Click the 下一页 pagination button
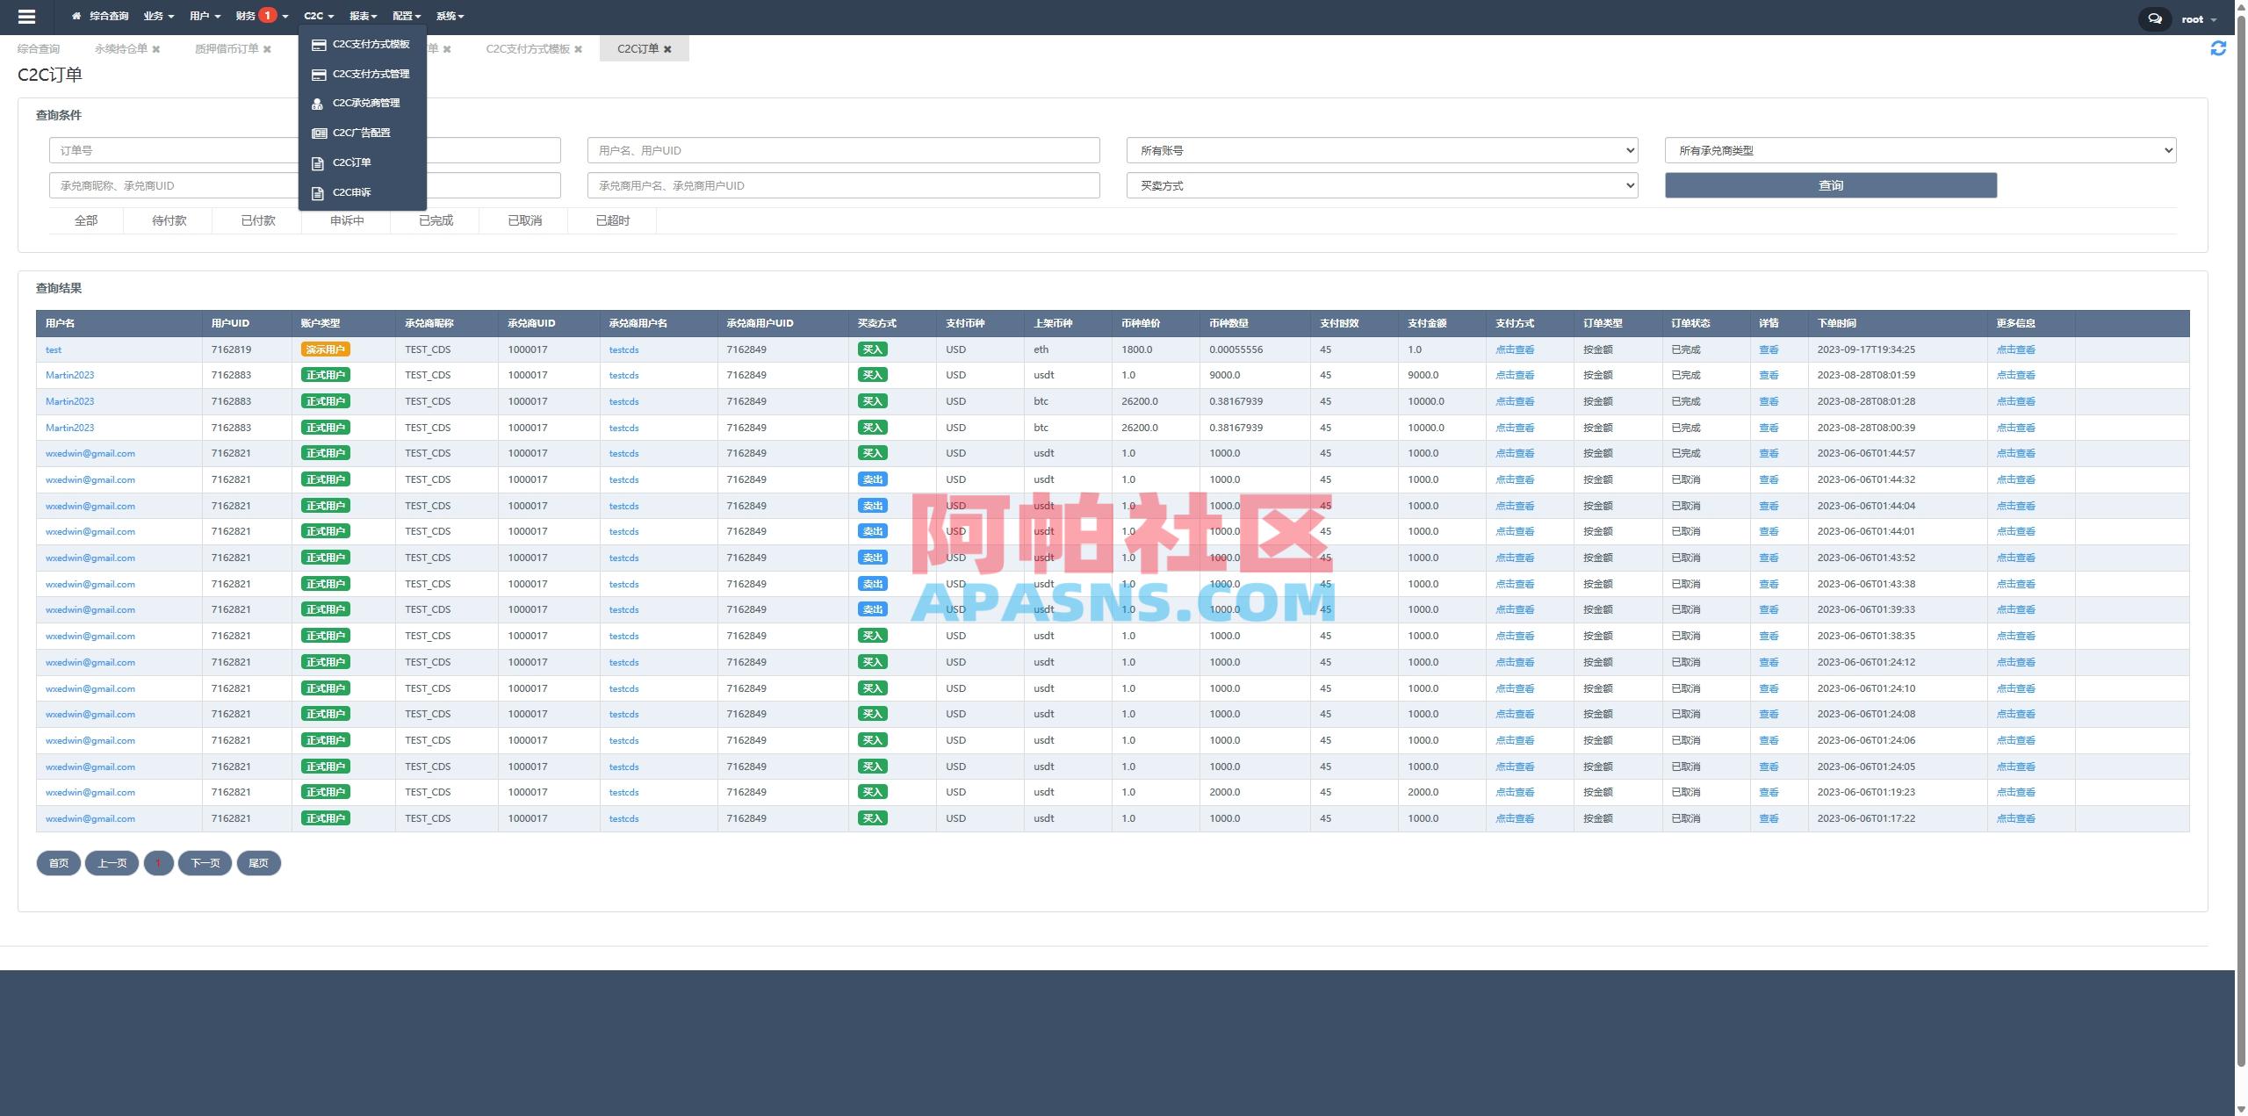Viewport: 2248px width, 1116px height. click(x=205, y=863)
